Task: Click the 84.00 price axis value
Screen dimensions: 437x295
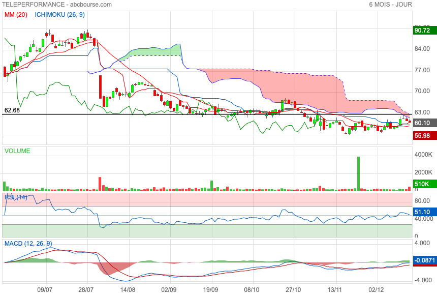Action: point(422,49)
